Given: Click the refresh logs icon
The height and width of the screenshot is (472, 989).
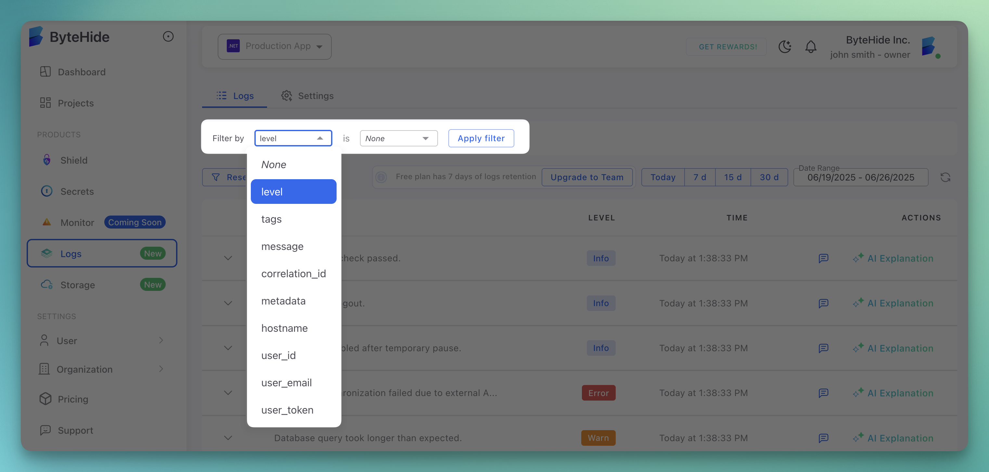Looking at the screenshot, I should pyautogui.click(x=945, y=177).
